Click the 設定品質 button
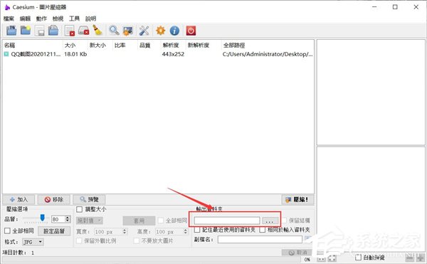This screenshot has height=264, width=427. click(54, 231)
